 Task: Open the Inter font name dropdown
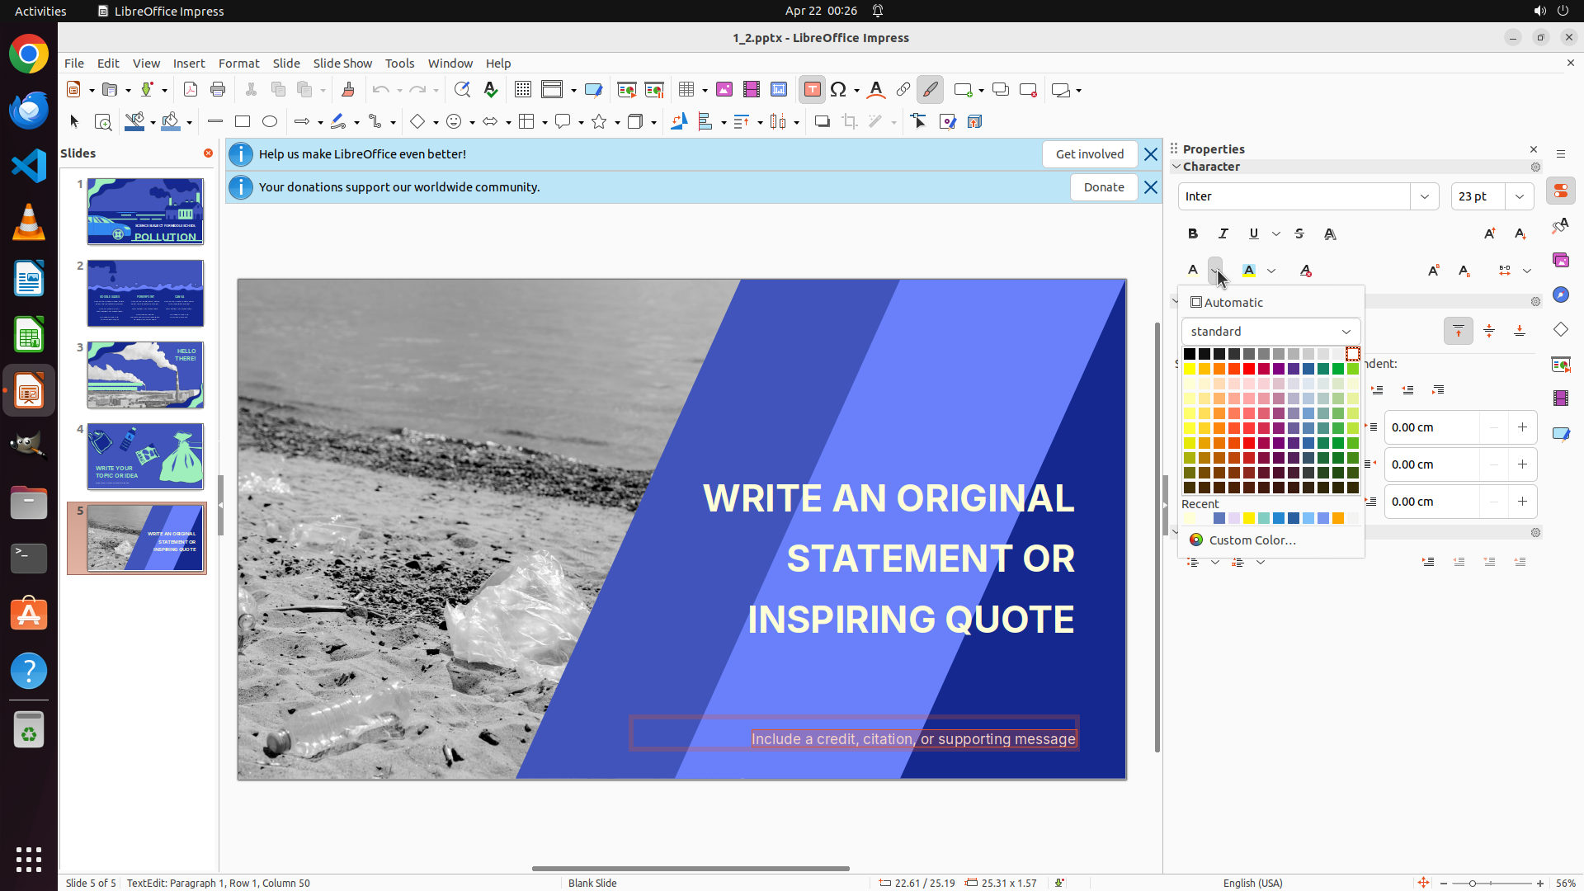coord(1425,196)
